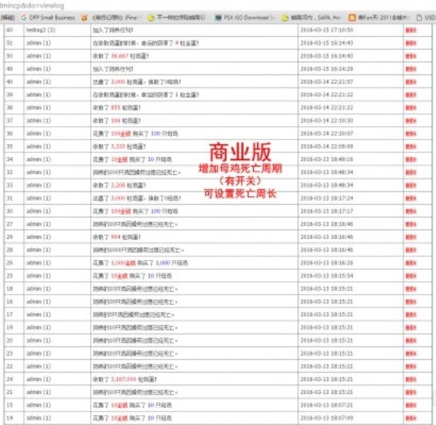Click delete link for row 37
This screenshot has height=425, width=436.
coord(410,120)
